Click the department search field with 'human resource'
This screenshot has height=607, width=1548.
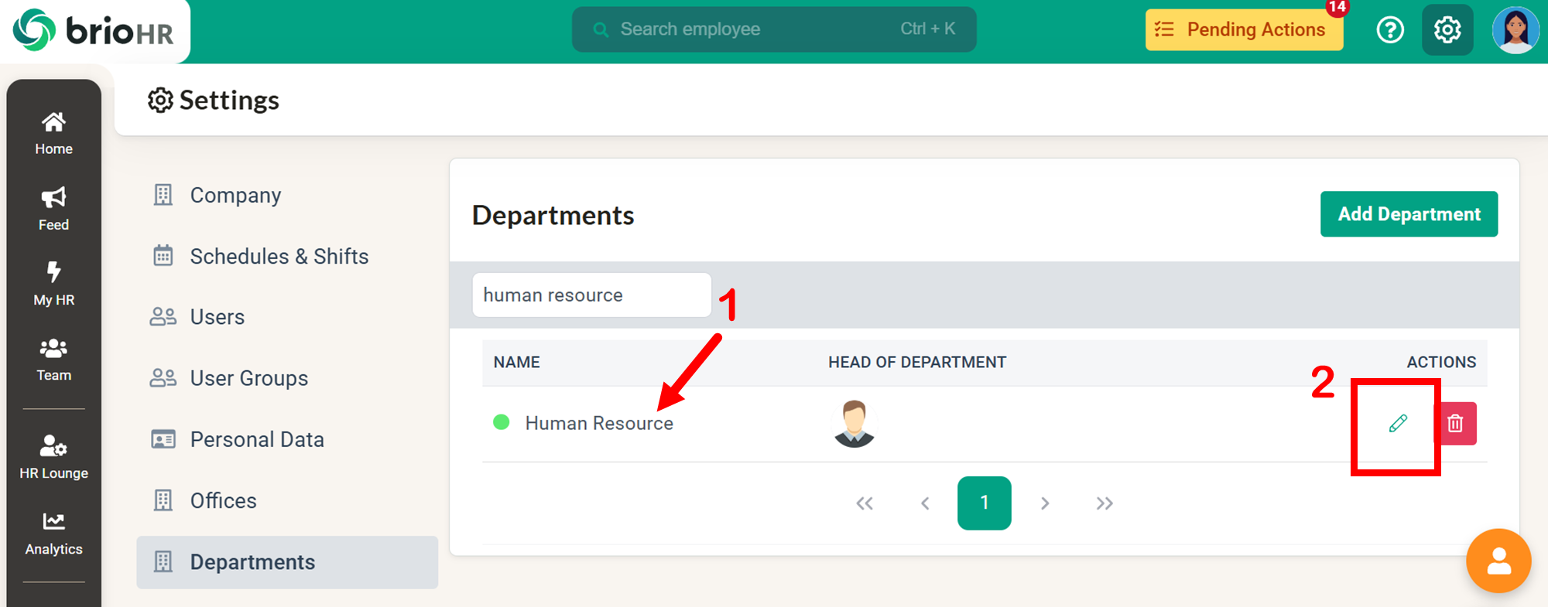[591, 295]
